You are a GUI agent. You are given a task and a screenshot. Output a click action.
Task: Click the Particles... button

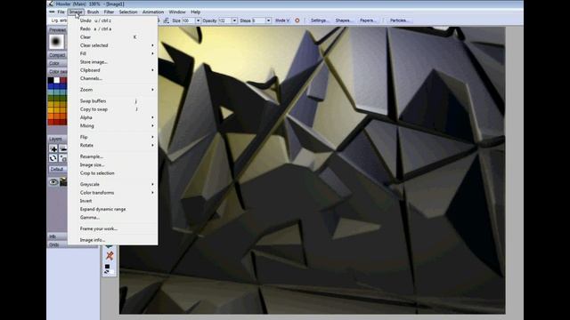(x=399, y=20)
